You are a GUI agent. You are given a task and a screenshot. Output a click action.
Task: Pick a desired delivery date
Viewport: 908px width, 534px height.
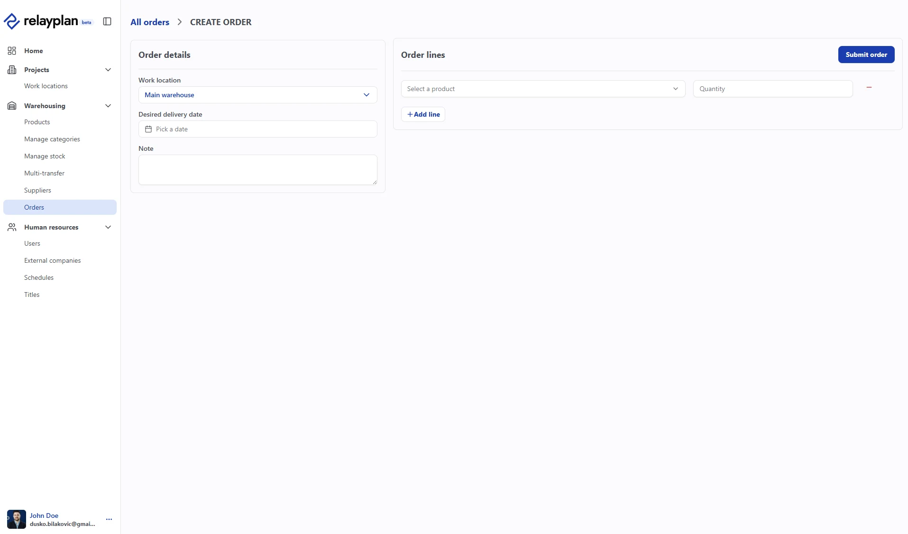point(257,129)
